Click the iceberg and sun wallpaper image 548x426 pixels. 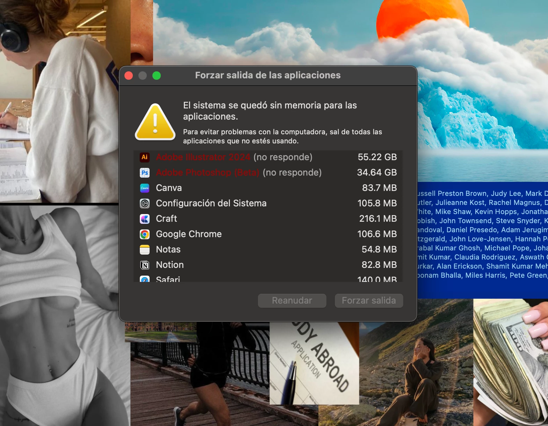point(351,33)
